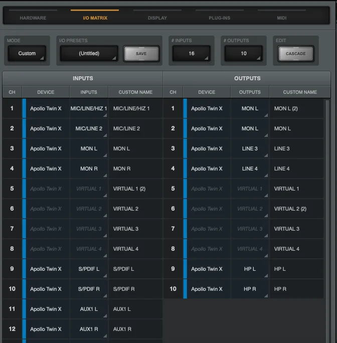
Task: Open input channel 1 MIC/LINE/HIZ 1 source dropdown
Action: (x=89, y=108)
